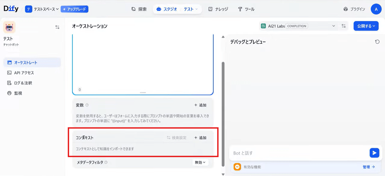Open the AI21 Labs model selector
The height and width of the screenshot is (176, 385).
point(298,26)
